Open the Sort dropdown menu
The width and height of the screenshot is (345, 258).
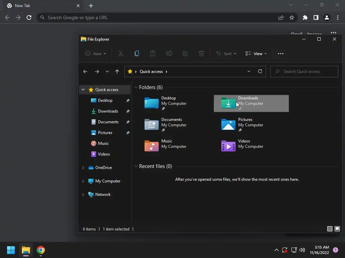[x=226, y=53]
